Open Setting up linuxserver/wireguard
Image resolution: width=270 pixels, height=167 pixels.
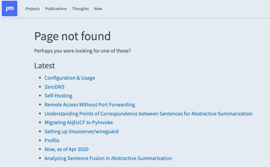click(81, 131)
